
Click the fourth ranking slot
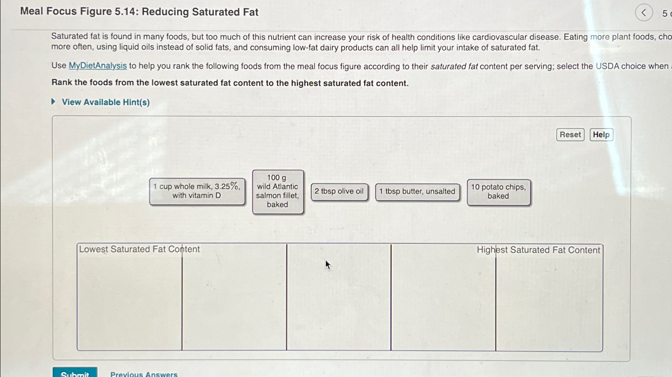click(x=443, y=297)
